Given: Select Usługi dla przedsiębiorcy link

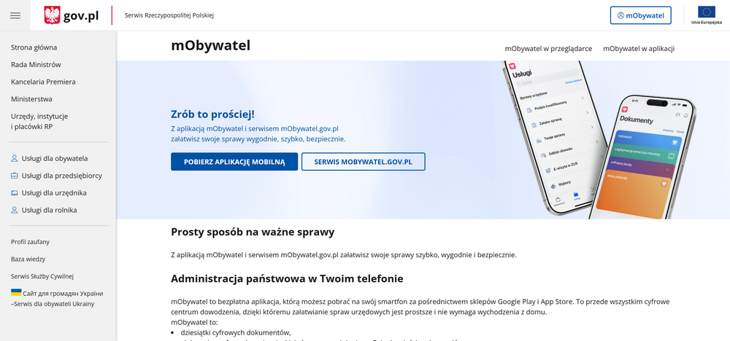Looking at the screenshot, I should [62, 176].
